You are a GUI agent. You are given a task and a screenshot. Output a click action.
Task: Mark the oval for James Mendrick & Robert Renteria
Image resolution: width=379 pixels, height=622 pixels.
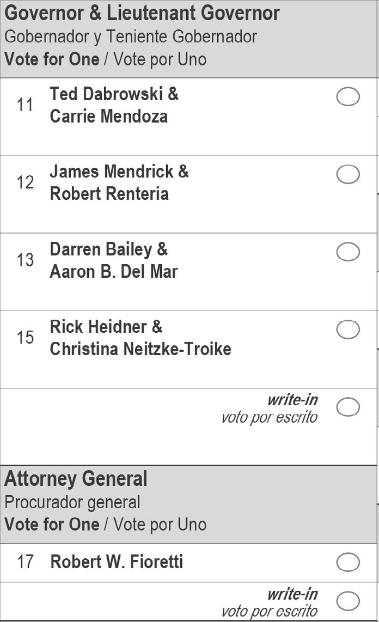[x=348, y=174]
